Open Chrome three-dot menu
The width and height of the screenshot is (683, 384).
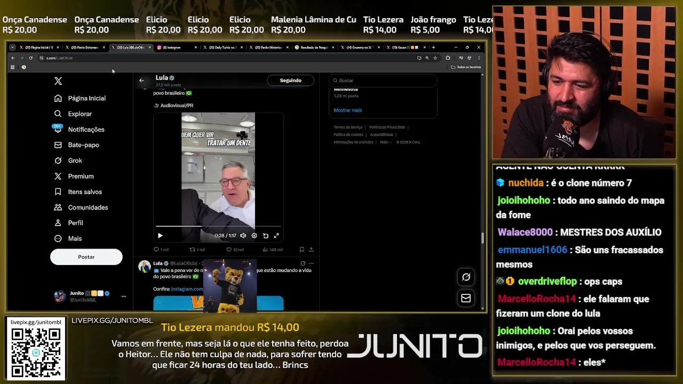pos(479,58)
